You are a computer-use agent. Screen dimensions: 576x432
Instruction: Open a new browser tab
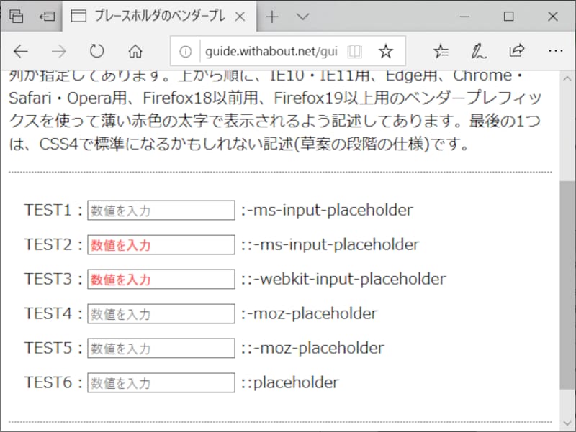(272, 15)
